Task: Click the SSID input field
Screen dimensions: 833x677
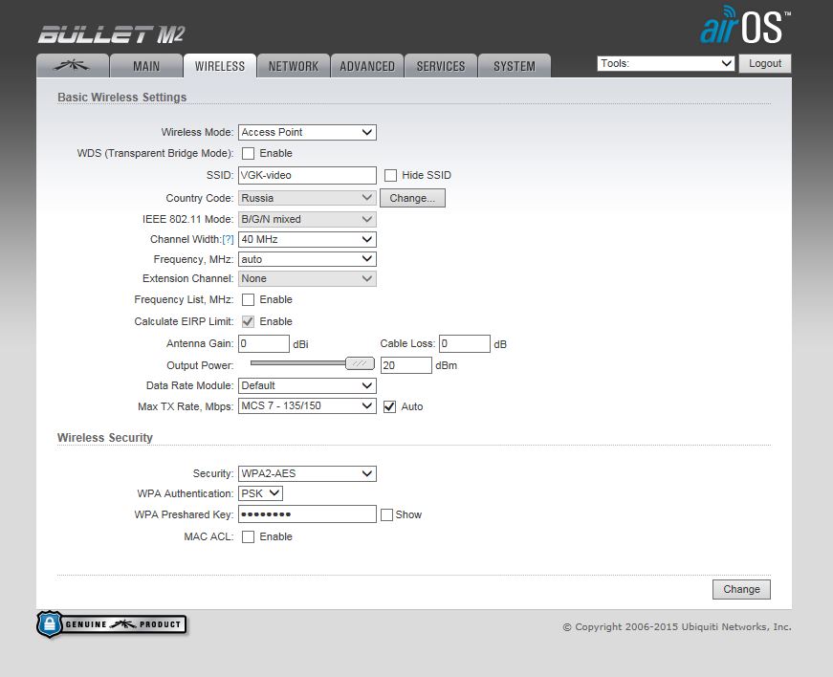Action: pyautogui.click(x=307, y=175)
